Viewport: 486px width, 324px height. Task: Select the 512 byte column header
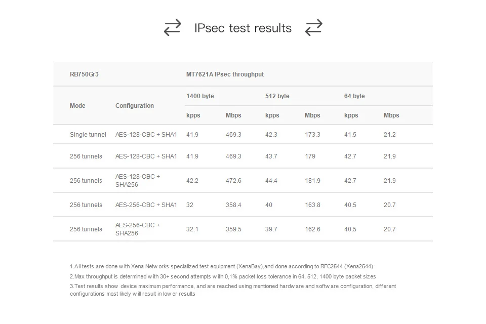pyautogui.click(x=277, y=96)
